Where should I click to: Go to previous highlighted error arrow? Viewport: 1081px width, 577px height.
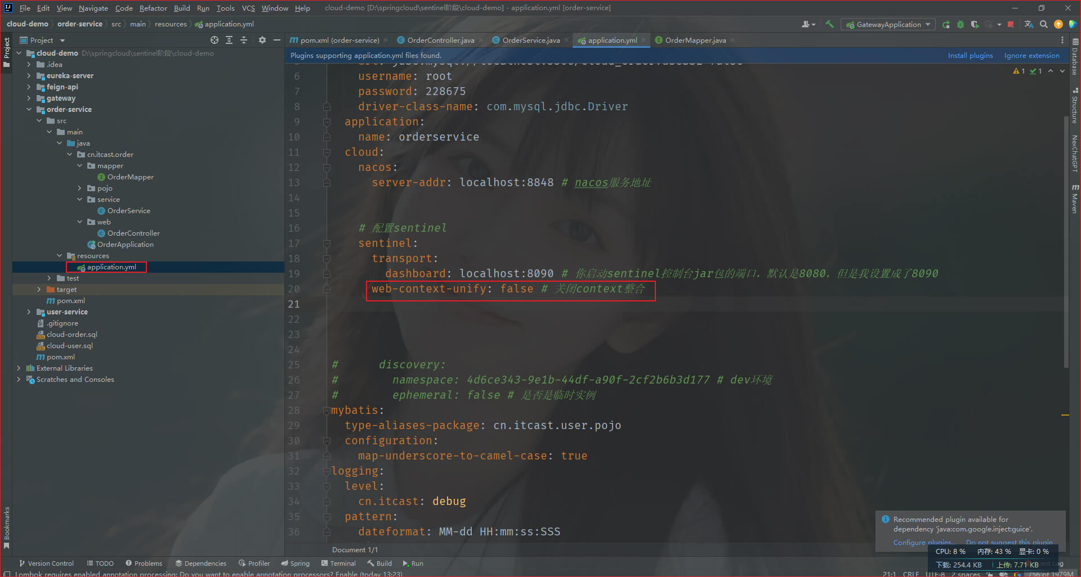pyautogui.click(x=1051, y=71)
